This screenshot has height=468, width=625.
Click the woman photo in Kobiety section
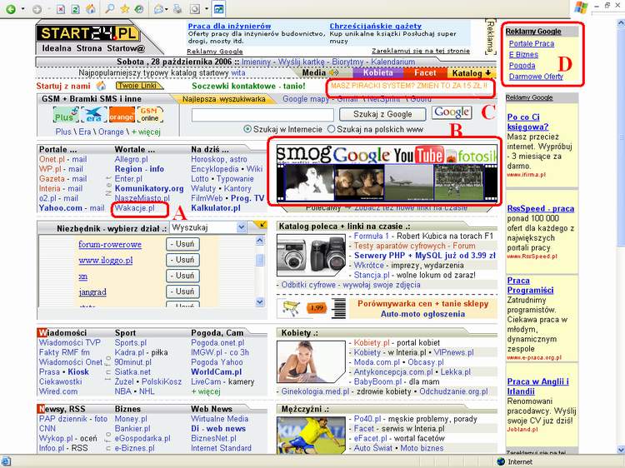311,361
